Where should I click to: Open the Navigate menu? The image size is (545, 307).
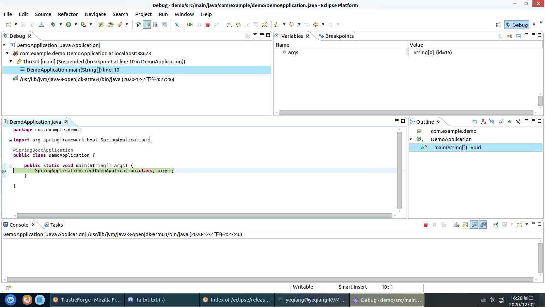tap(95, 14)
